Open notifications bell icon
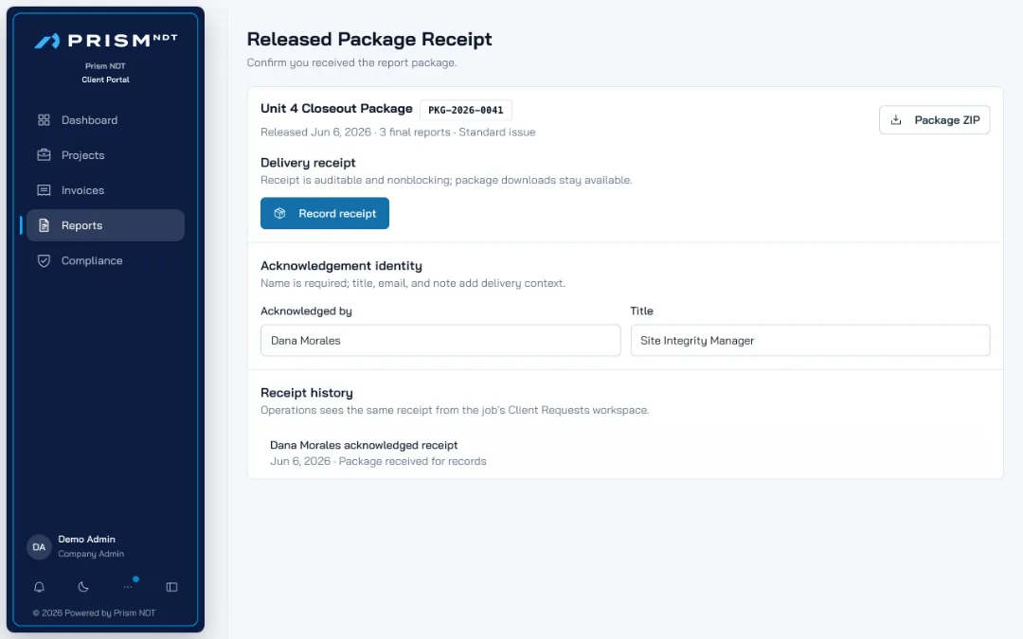The width and height of the screenshot is (1023, 639). 39,587
